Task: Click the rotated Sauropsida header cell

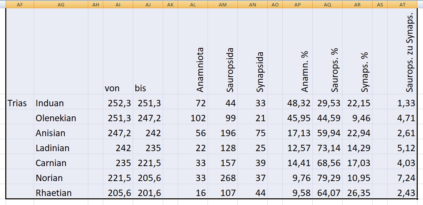Action: 230,70
